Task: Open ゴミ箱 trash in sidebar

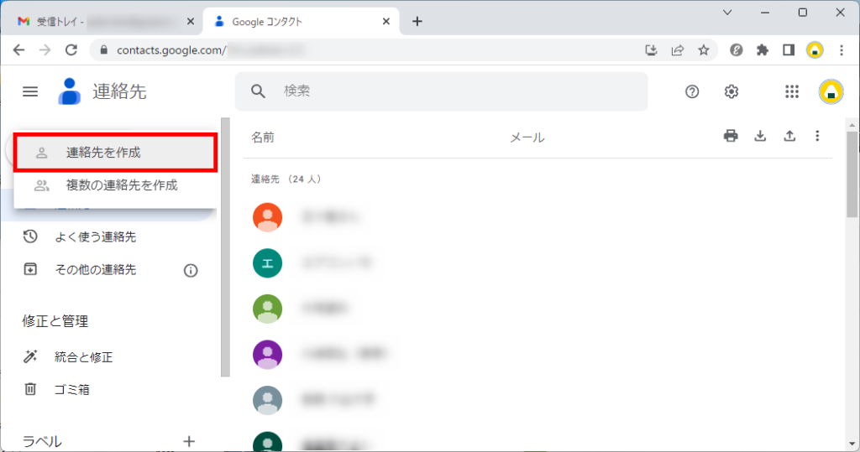Action: coord(71,389)
